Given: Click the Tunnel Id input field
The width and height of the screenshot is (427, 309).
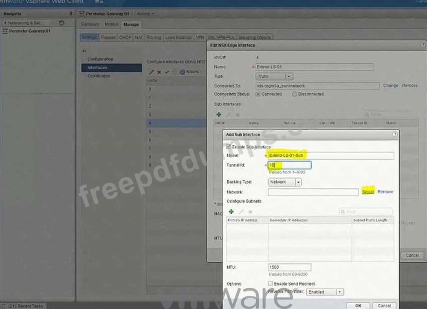Looking at the screenshot, I should (x=289, y=165).
